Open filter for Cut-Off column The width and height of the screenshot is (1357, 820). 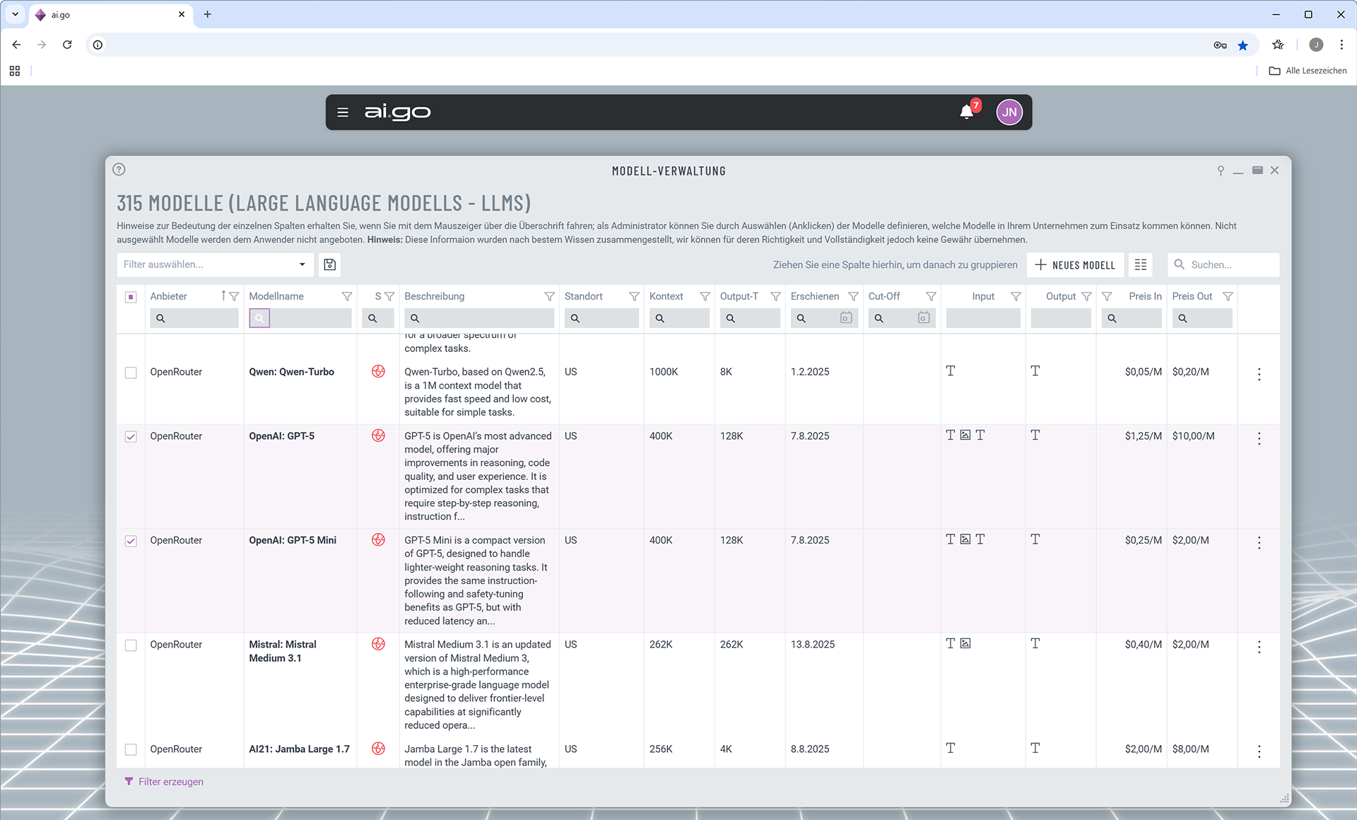click(931, 296)
